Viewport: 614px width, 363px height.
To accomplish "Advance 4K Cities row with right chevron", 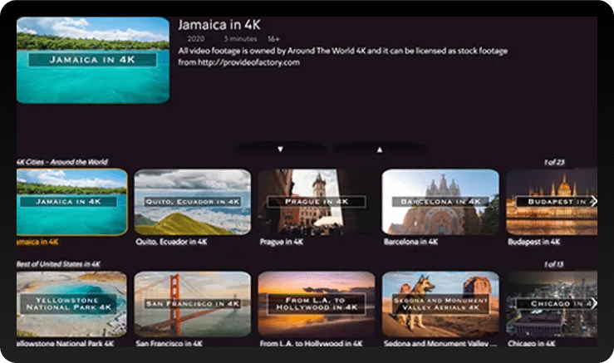I will click(593, 201).
